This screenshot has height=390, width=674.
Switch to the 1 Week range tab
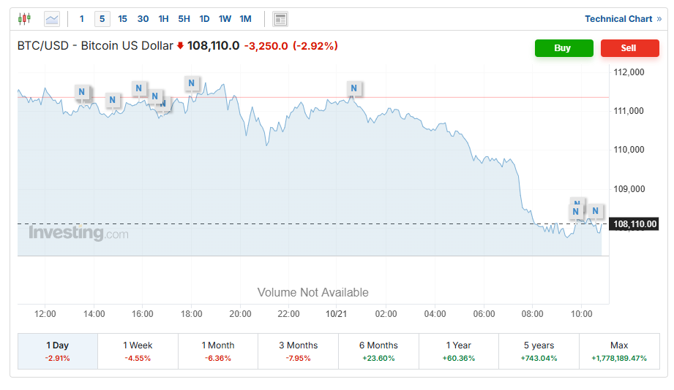coord(138,351)
